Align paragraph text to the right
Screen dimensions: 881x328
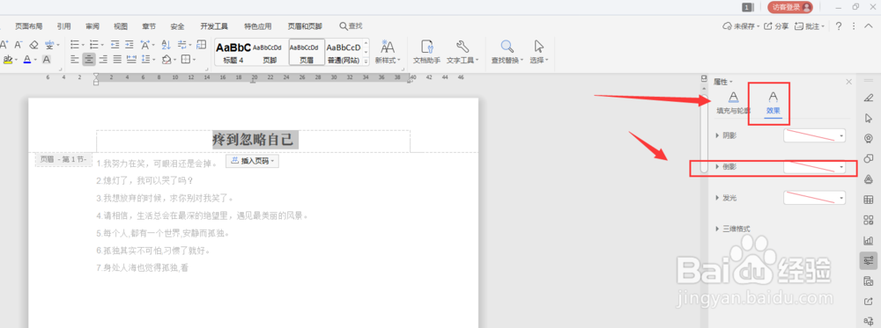[x=103, y=59]
